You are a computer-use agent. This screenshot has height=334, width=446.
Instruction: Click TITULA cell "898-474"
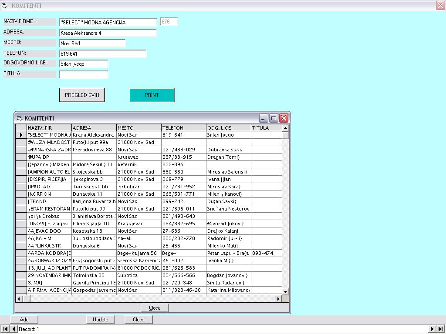(x=267, y=253)
